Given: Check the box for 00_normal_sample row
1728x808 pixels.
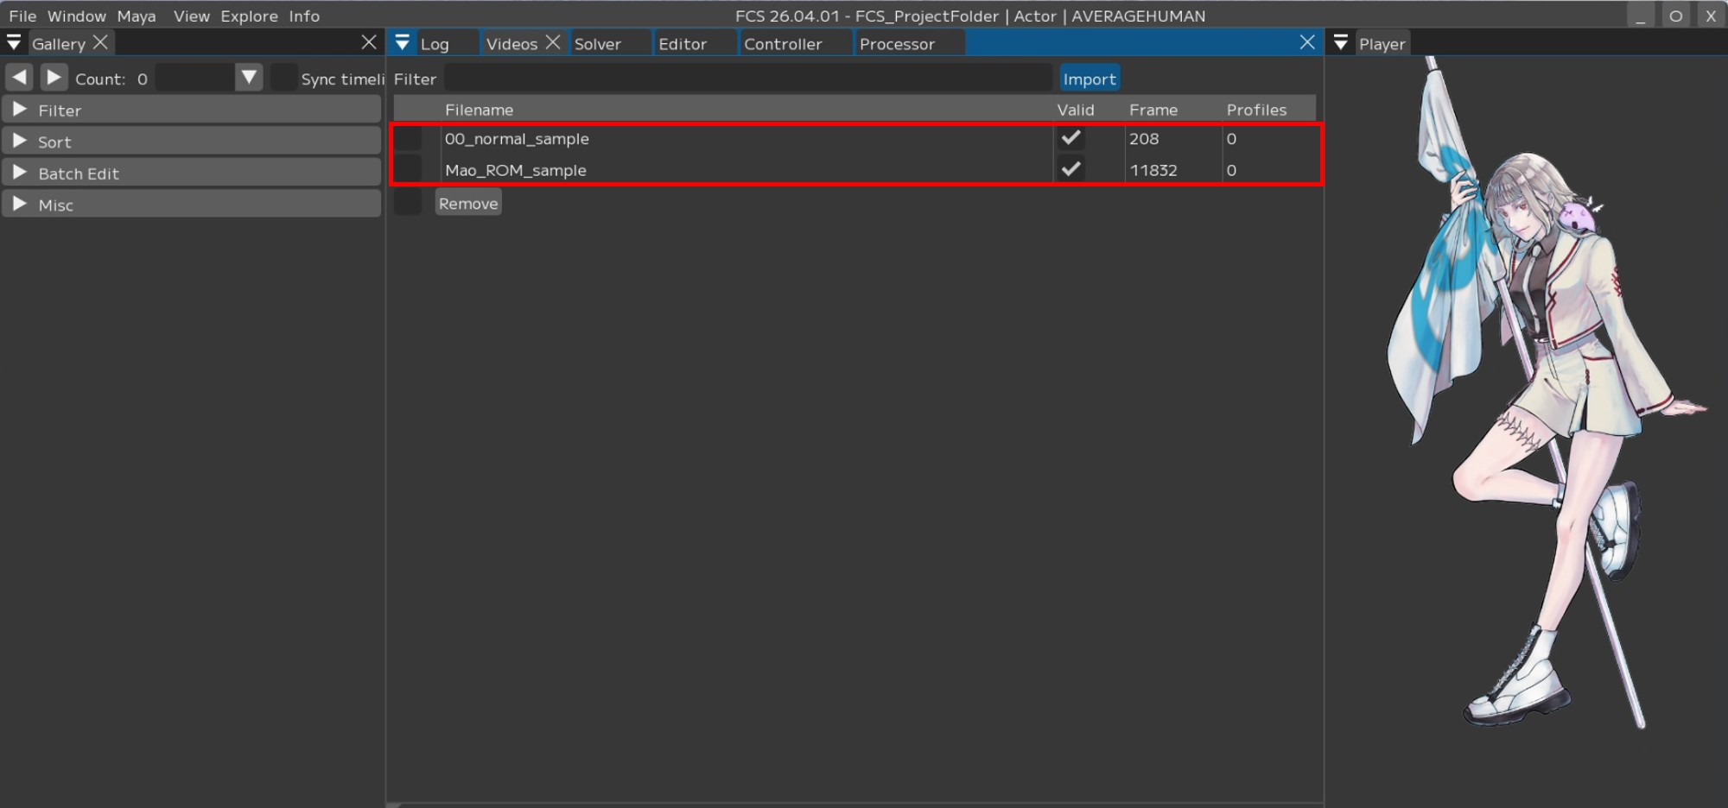Looking at the screenshot, I should click(408, 139).
